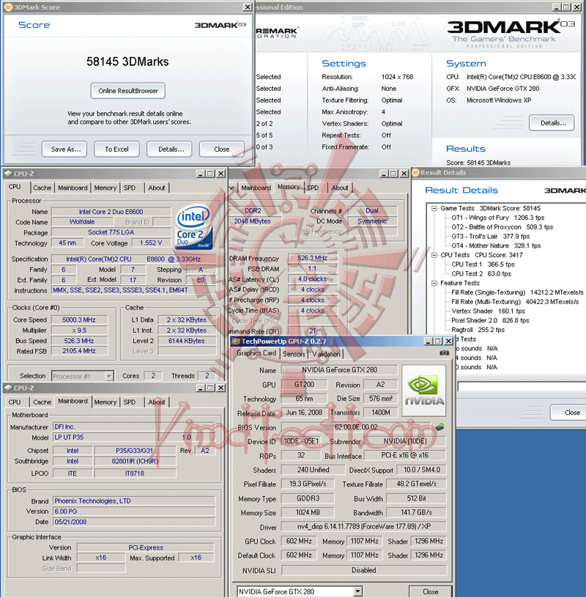586x598 pixels.
Task: Open the SPD tab in top CPU-Z
Action: point(129,188)
